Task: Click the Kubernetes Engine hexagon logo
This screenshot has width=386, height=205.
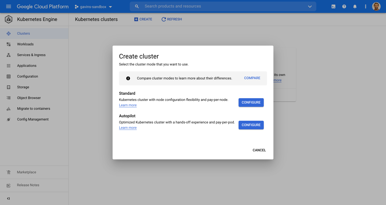Action: click(9, 19)
